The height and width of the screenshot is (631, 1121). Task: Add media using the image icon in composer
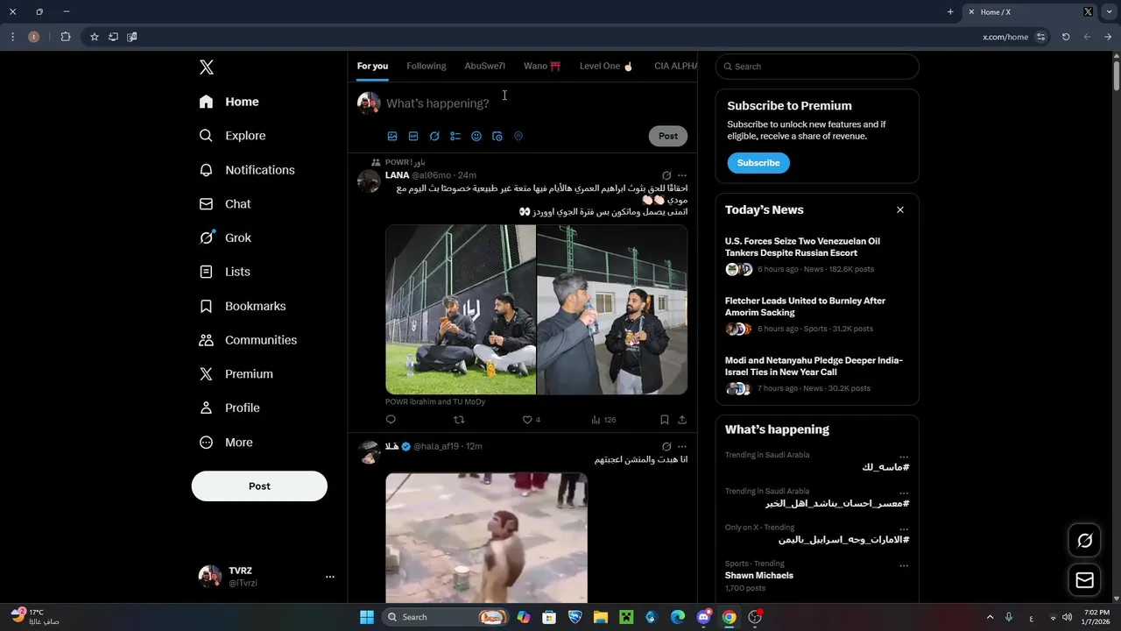click(392, 137)
